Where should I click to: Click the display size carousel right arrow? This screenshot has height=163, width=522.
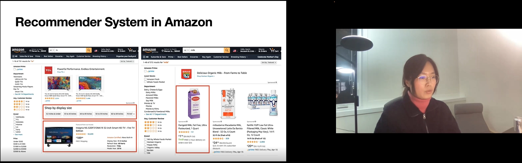pos(134,114)
